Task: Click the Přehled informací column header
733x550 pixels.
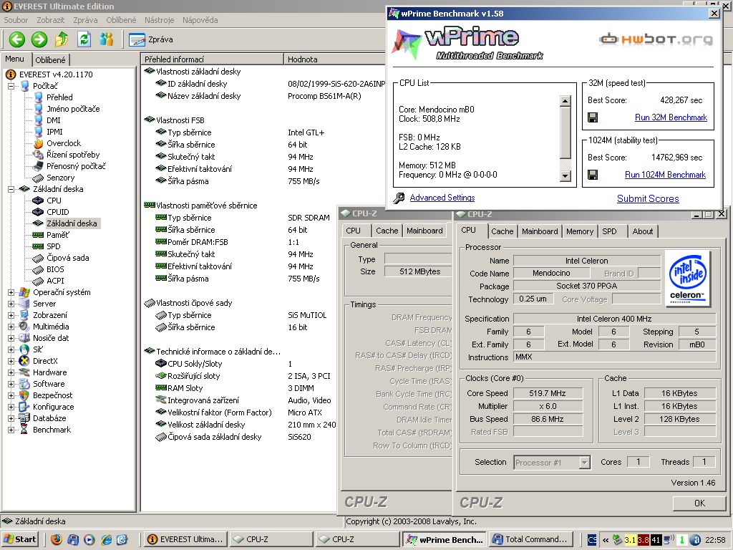Action: coord(212,59)
